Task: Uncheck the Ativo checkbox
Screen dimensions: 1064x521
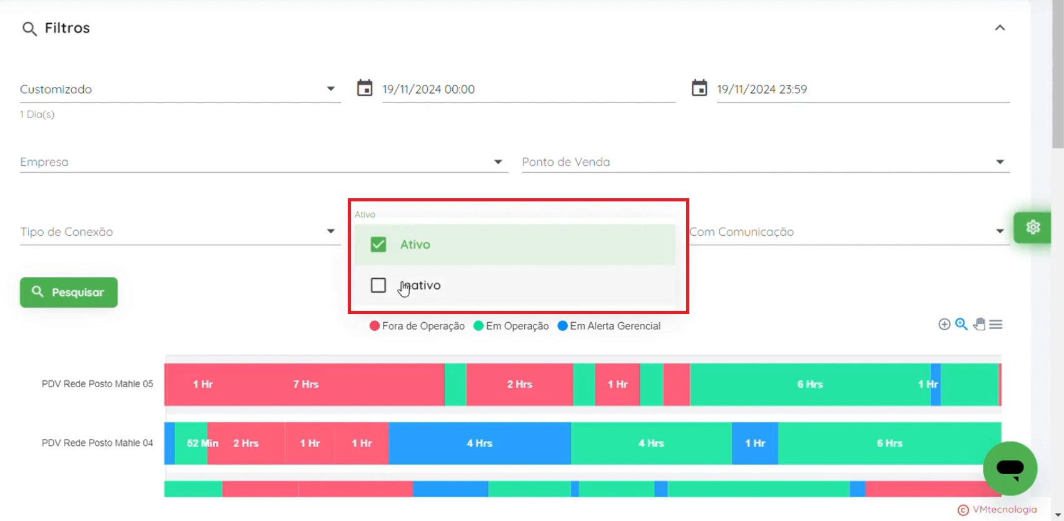Action: (x=378, y=245)
